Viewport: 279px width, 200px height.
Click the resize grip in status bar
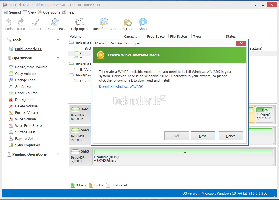(x=275, y=196)
